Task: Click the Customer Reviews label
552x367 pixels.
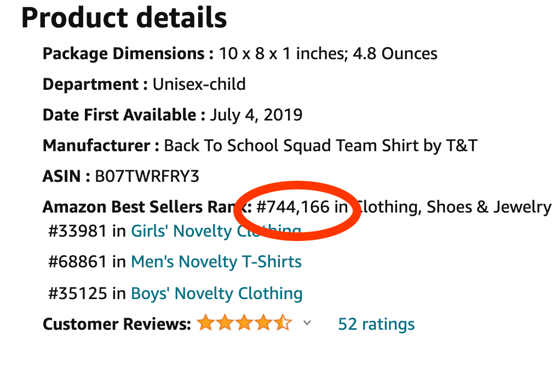Action: point(117,324)
